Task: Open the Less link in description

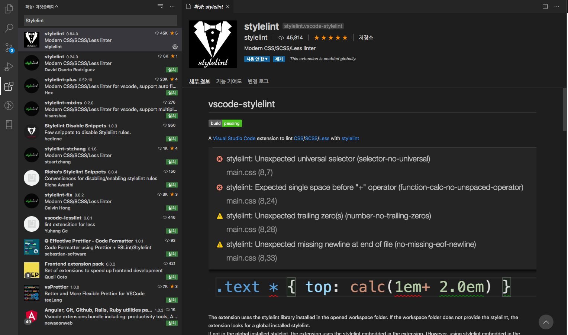Action: point(324,138)
